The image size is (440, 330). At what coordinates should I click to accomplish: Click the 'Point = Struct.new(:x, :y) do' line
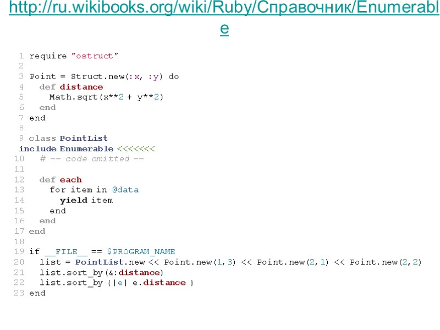point(105,76)
